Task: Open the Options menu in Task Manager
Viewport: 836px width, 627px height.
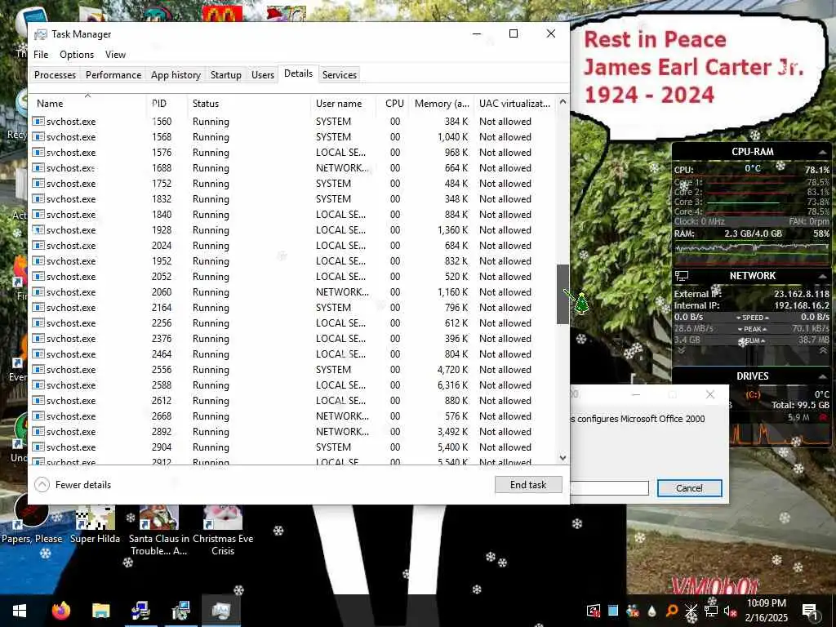Action: click(77, 55)
